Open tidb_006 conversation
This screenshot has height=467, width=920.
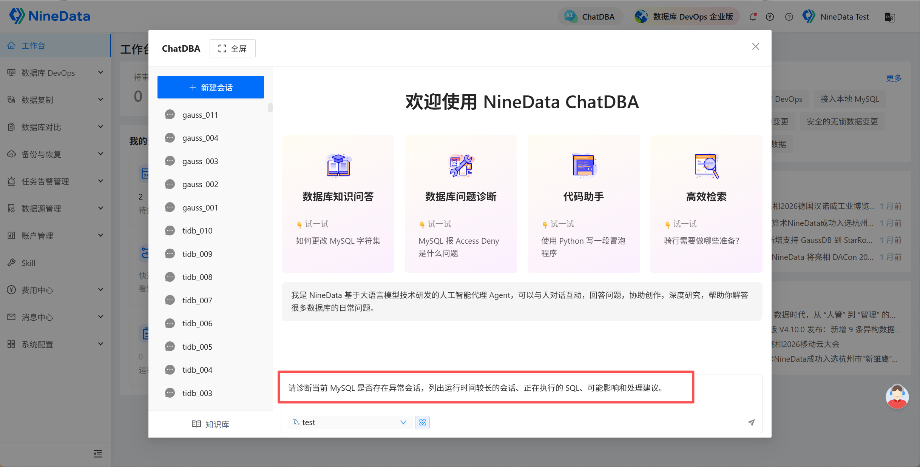[211, 324]
